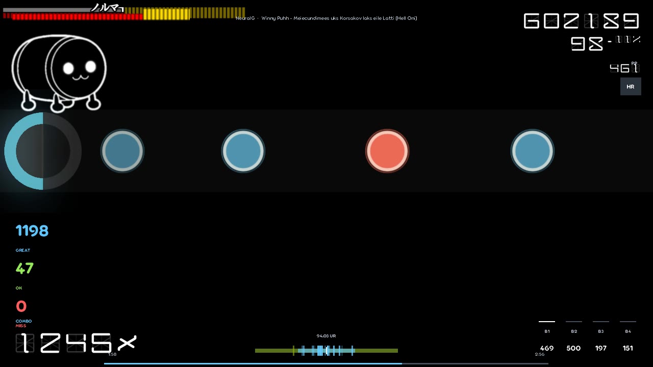Click the song title text 'Winny Puhh'
Image resolution: width=653 pixels, height=367 pixels.
(x=275, y=18)
